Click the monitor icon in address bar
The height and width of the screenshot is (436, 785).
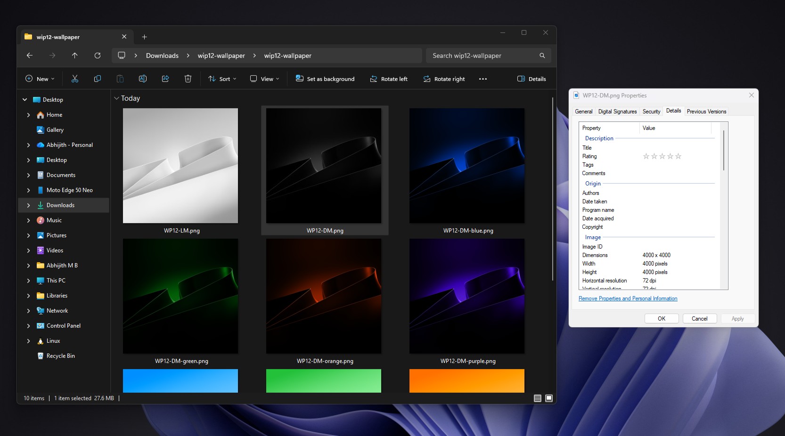pos(122,56)
